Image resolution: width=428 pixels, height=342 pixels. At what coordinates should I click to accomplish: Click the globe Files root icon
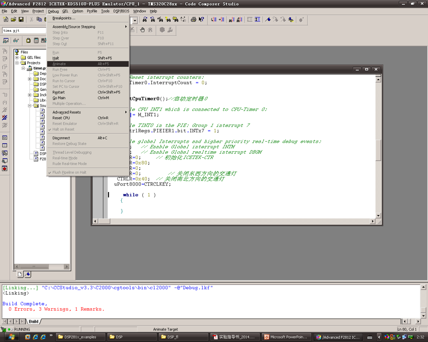17,52
